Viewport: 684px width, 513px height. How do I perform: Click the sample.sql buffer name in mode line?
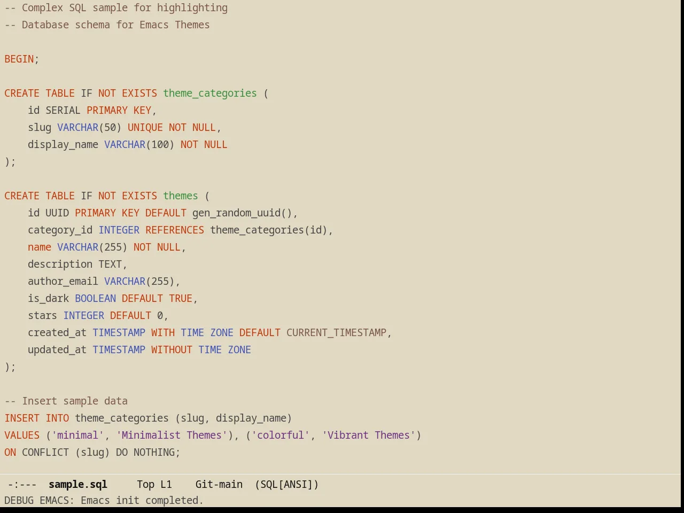tap(78, 484)
